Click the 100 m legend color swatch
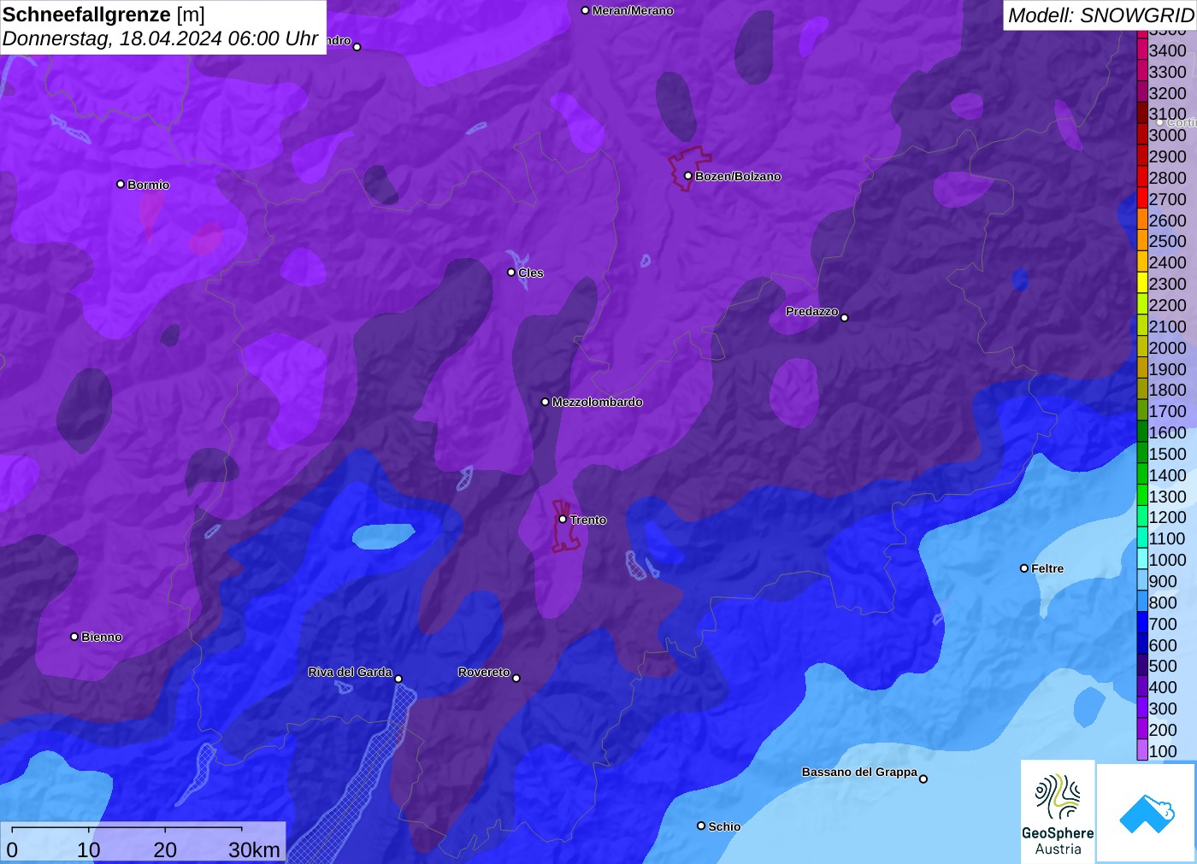Screen dimensions: 1197x864 point(1142,750)
